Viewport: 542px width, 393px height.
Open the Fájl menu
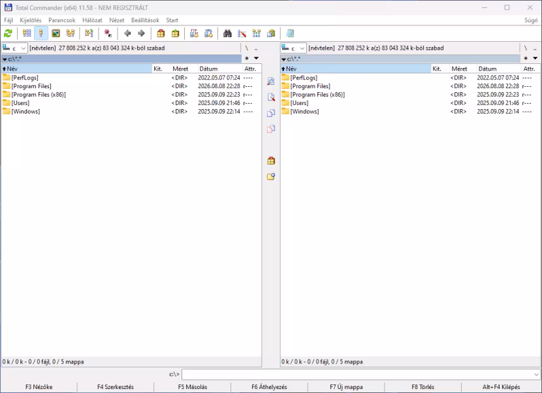pos(8,20)
